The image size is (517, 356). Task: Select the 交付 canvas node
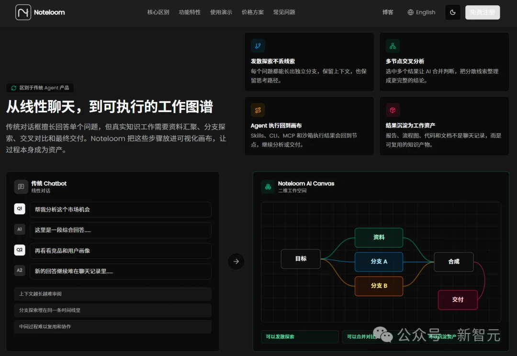(458, 299)
